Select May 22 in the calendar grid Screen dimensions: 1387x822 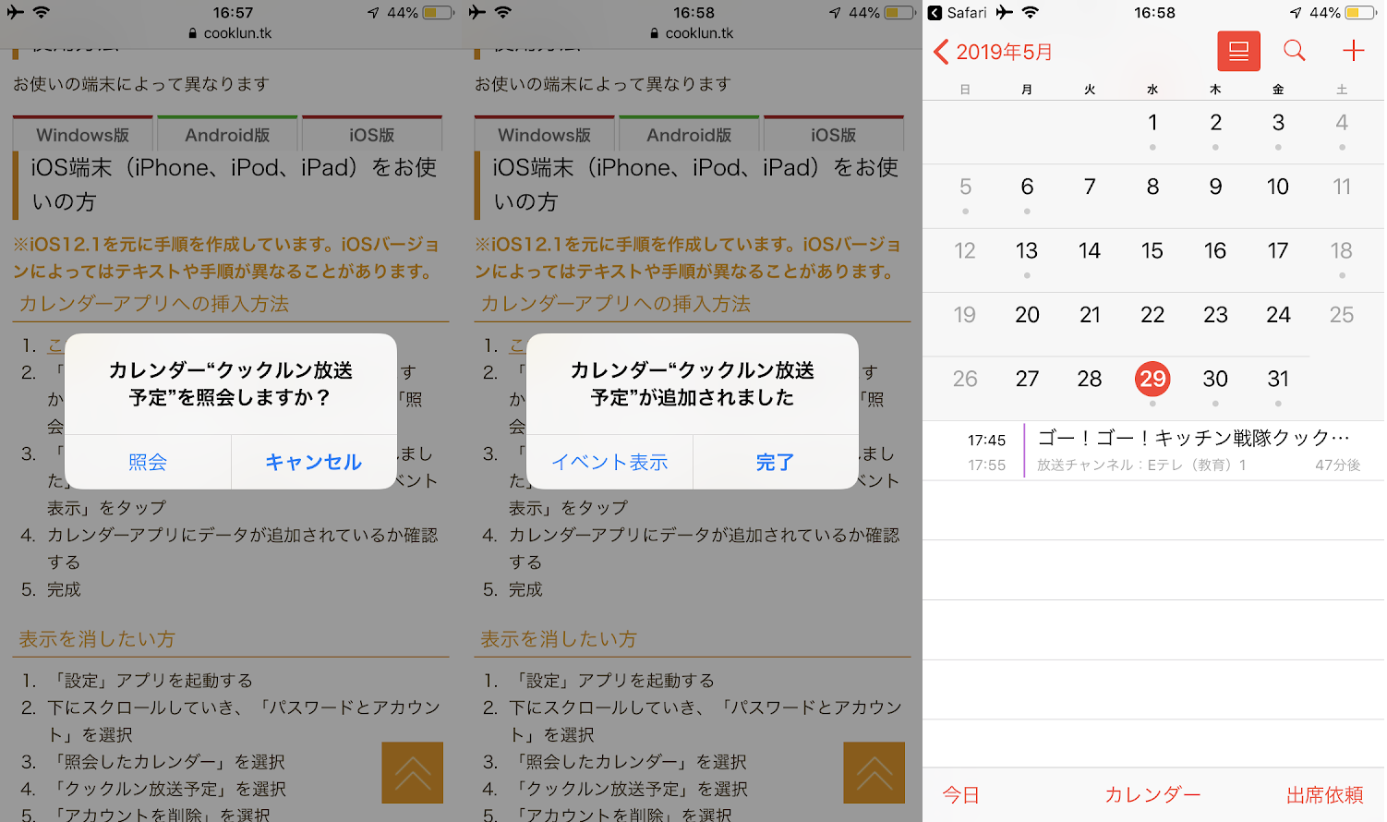(x=1152, y=315)
